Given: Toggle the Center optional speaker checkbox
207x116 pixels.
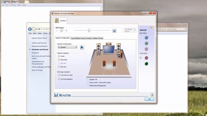Looking at the screenshot, I should 59,56.
